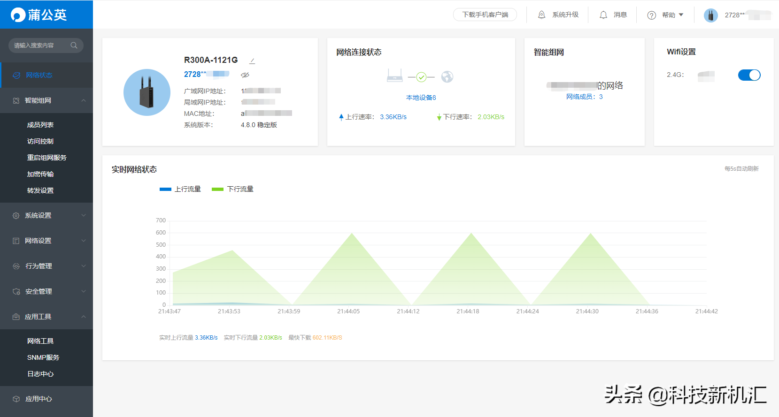Expand the 行为管理 section arrow
The image size is (779, 417).
click(84, 266)
